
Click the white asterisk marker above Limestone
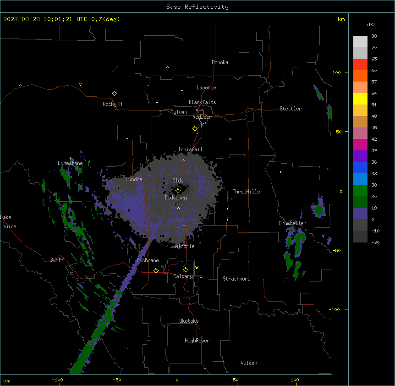tap(71, 159)
